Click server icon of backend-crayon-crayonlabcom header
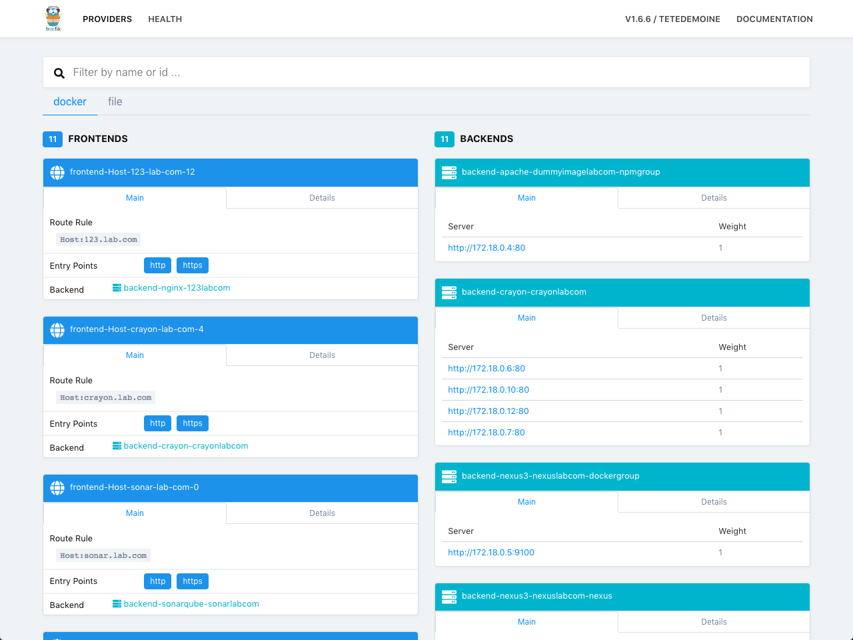 [x=449, y=293]
